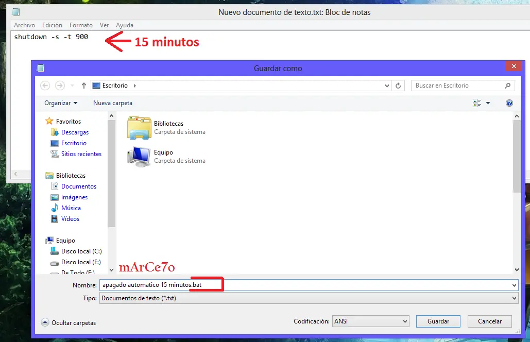This screenshot has height=342, width=530.
Task: Open Disco local (C:) under Equipo
Action: tap(80, 251)
